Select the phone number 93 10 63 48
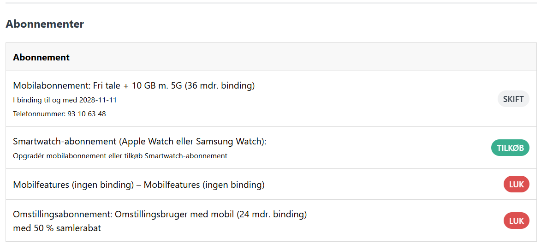Viewport: 541px width, 245px height. click(87, 114)
